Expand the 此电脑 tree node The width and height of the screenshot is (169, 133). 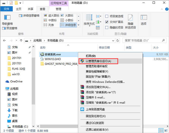tap(3, 89)
